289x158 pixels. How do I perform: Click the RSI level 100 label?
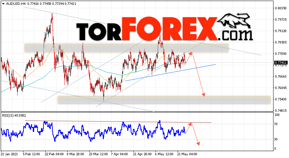[277, 115]
